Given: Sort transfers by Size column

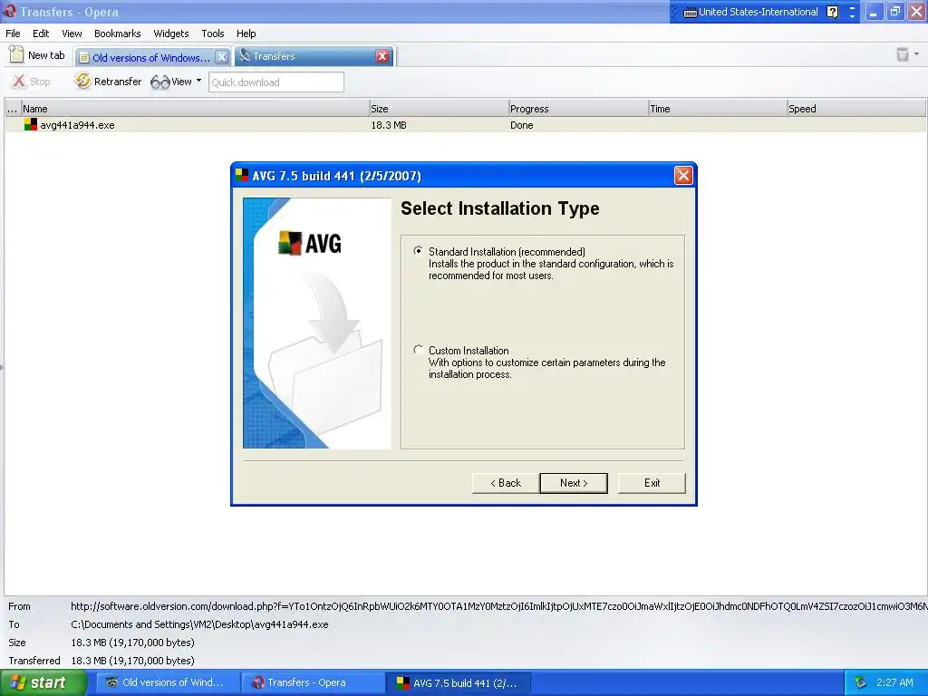Looking at the screenshot, I should 439,109.
